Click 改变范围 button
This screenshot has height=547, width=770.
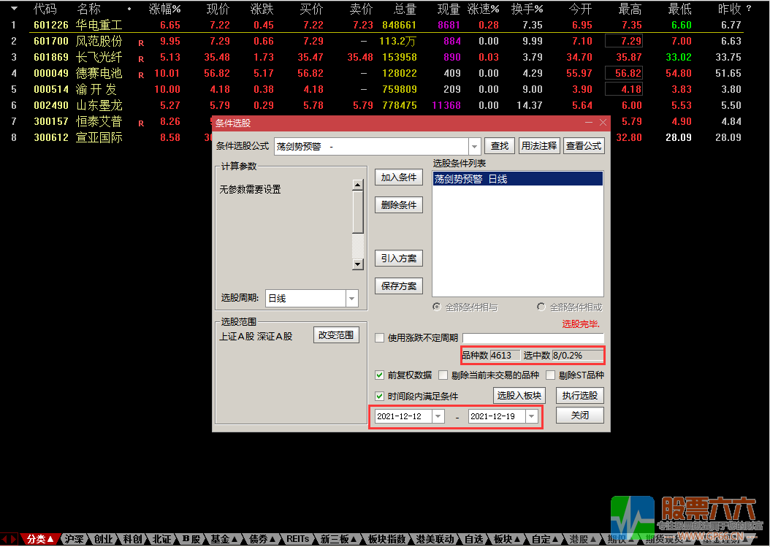[x=336, y=335]
